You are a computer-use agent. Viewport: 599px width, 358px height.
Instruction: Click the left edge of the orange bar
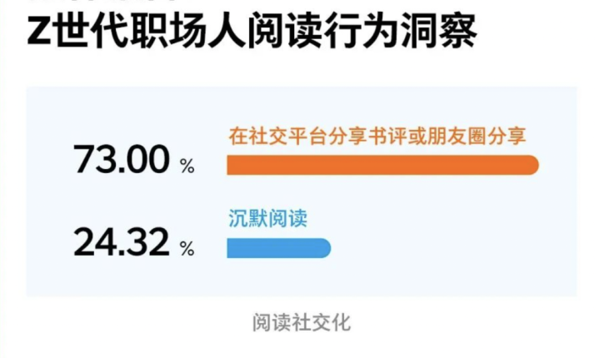(231, 165)
